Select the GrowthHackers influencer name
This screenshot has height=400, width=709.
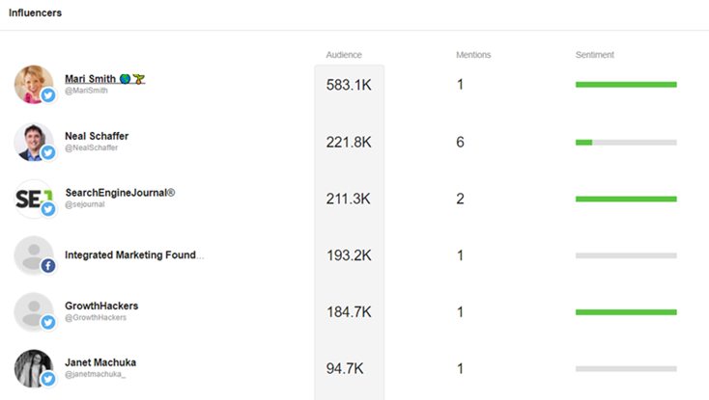(x=101, y=306)
